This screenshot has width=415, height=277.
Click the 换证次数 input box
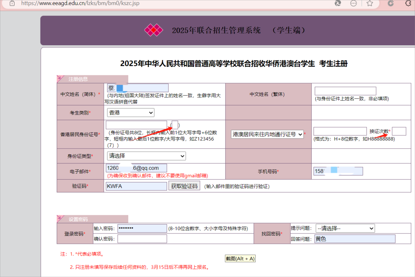point(399,131)
